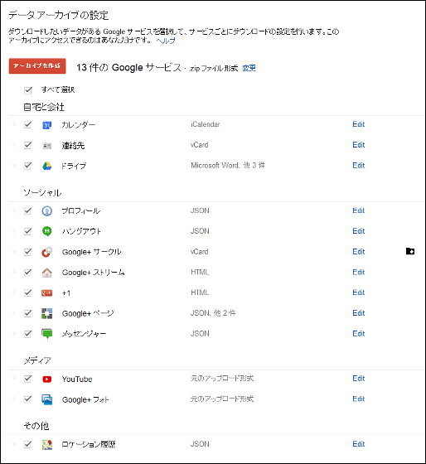Expand the Google+ Circles row arrow
This screenshot has height=464, width=426.
[14, 252]
